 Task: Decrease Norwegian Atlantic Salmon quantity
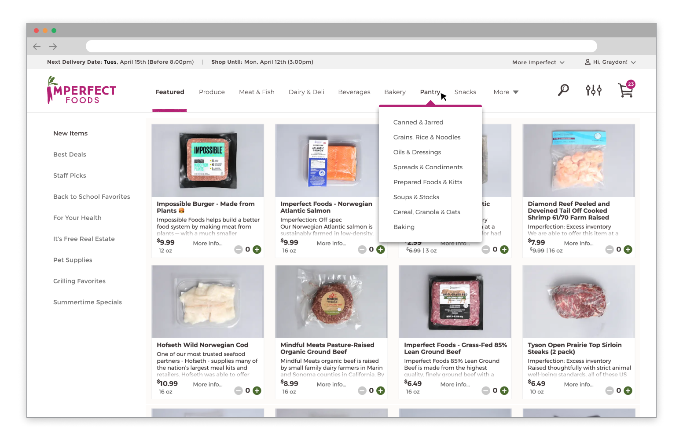pos(362,250)
